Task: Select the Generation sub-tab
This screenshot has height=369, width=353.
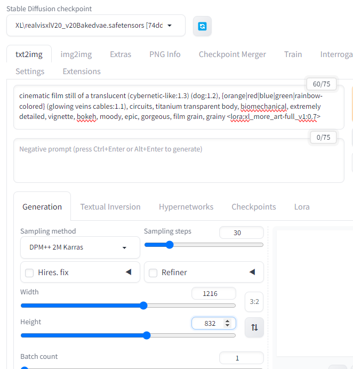Action: pos(42,206)
